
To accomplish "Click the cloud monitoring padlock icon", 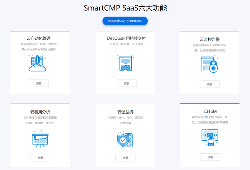I will (209, 64).
